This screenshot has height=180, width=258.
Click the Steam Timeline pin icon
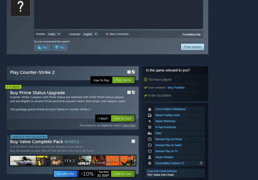coord(150,157)
